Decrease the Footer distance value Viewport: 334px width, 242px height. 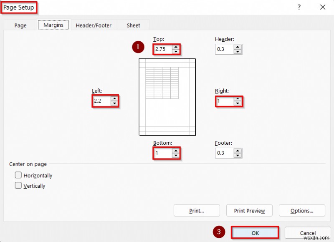click(238, 155)
